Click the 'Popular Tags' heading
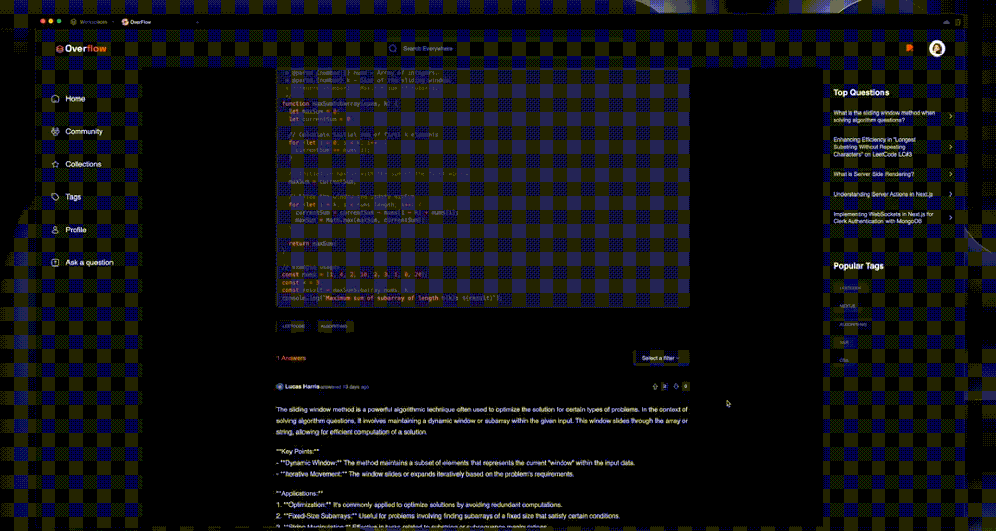 pyautogui.click(x=859, y=265)
